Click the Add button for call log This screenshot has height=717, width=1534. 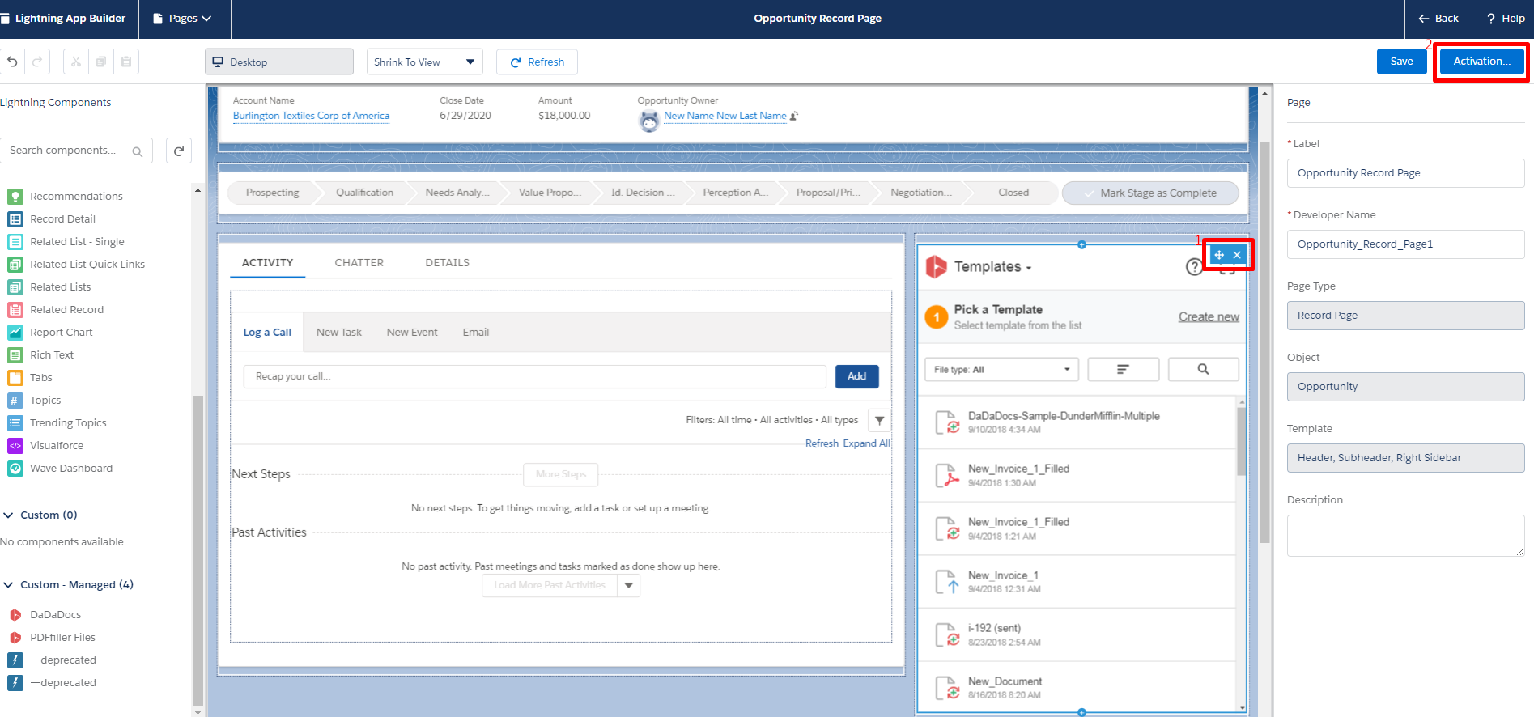857,376
